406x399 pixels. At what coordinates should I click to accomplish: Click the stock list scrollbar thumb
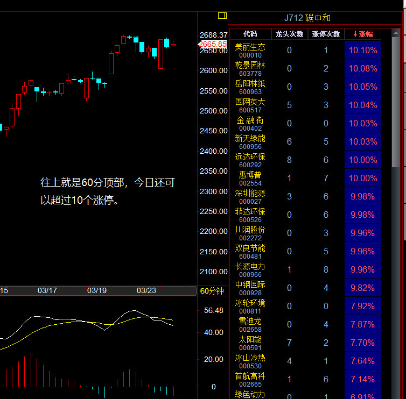tap(395, 102)
